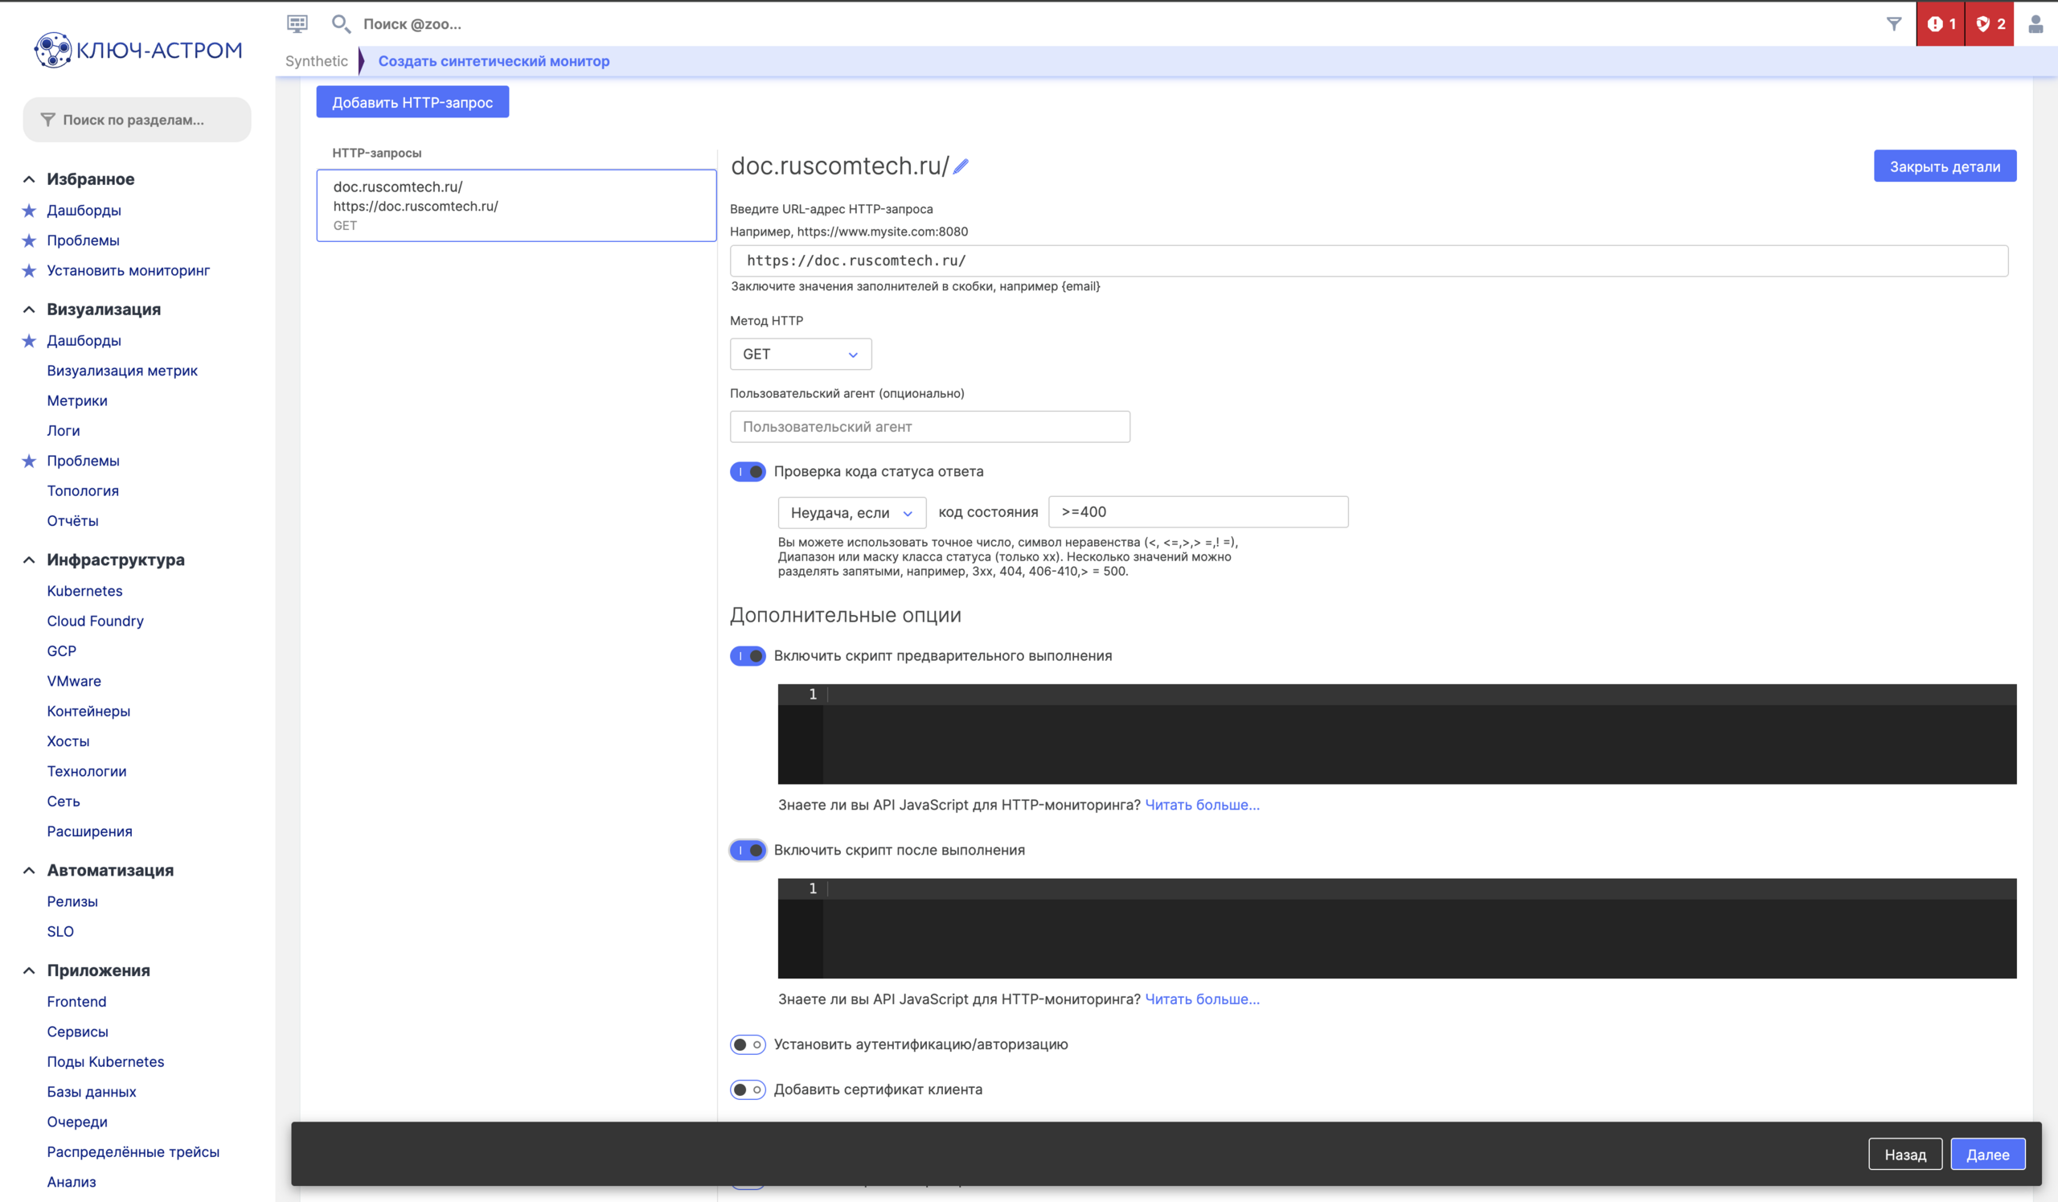The height and width of the screenshot is (1202, 2058).
Task: Go to the Synthetic breadcrumb
Action: (x=316, y=60)
